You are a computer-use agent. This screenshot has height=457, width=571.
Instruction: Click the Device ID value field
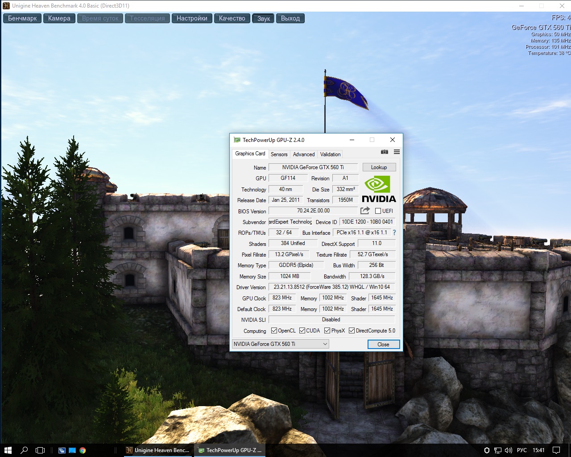(367, 222)
